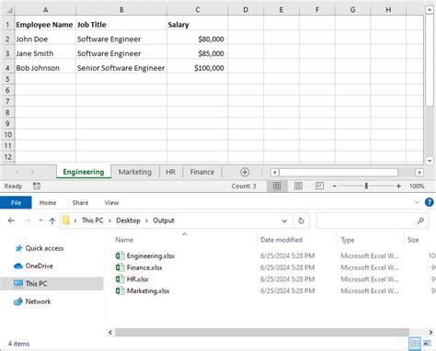Expand the ribbon chevron in Explorer
Screen dimensions: 436x351
[x=417, y=202]
